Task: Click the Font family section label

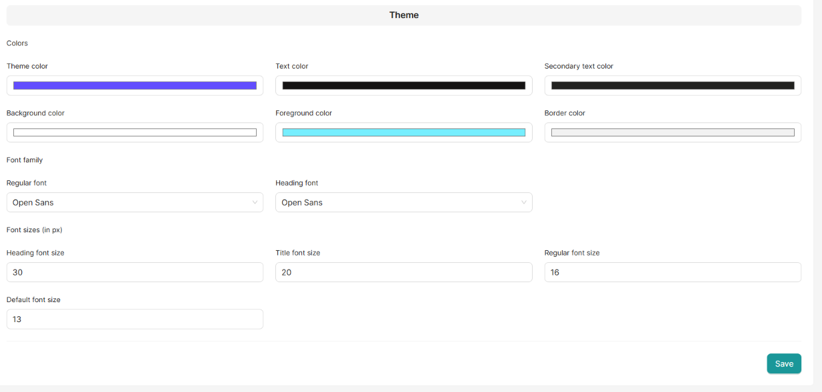Action: click(24, 160)
